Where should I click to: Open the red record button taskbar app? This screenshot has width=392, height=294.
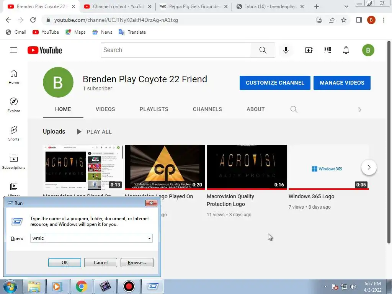click(129, 286)
